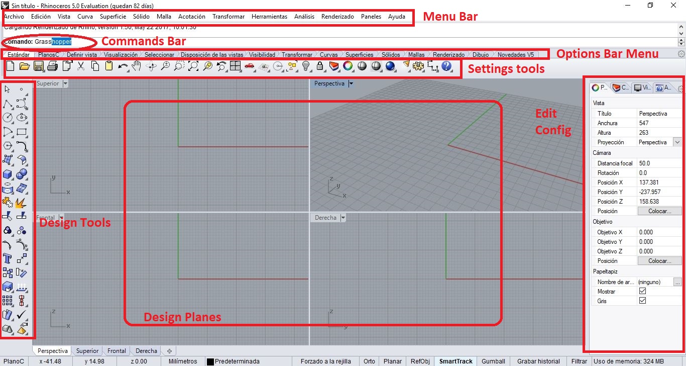Click the red car icon in toolbar
The width and height of the screenshot is (686, 366).
coord(250,66)
